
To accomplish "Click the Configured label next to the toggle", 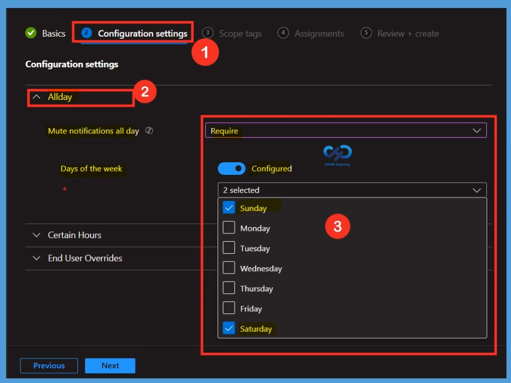I will [x=271, y=168].
